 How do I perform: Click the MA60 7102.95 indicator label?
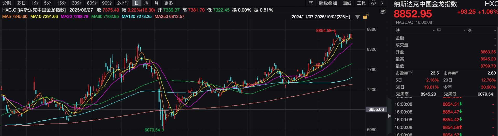105,16
